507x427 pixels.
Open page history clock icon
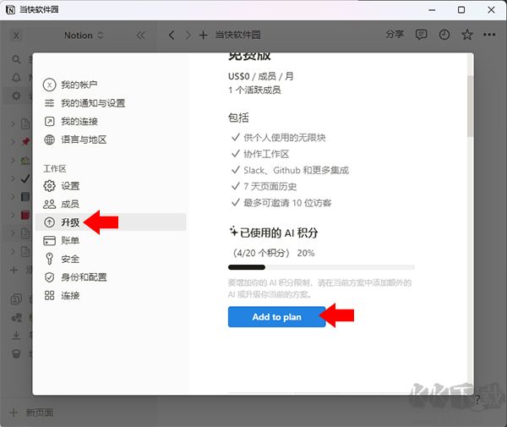tap(444, 35)
